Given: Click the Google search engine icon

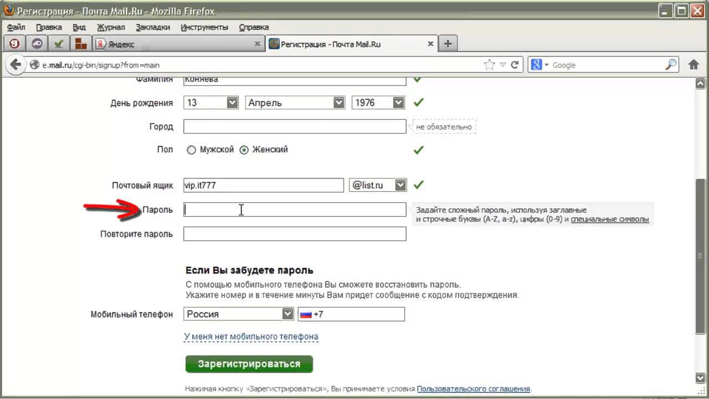Looking at the screenshot, I should pyautogui.click(x=536, y=65).
